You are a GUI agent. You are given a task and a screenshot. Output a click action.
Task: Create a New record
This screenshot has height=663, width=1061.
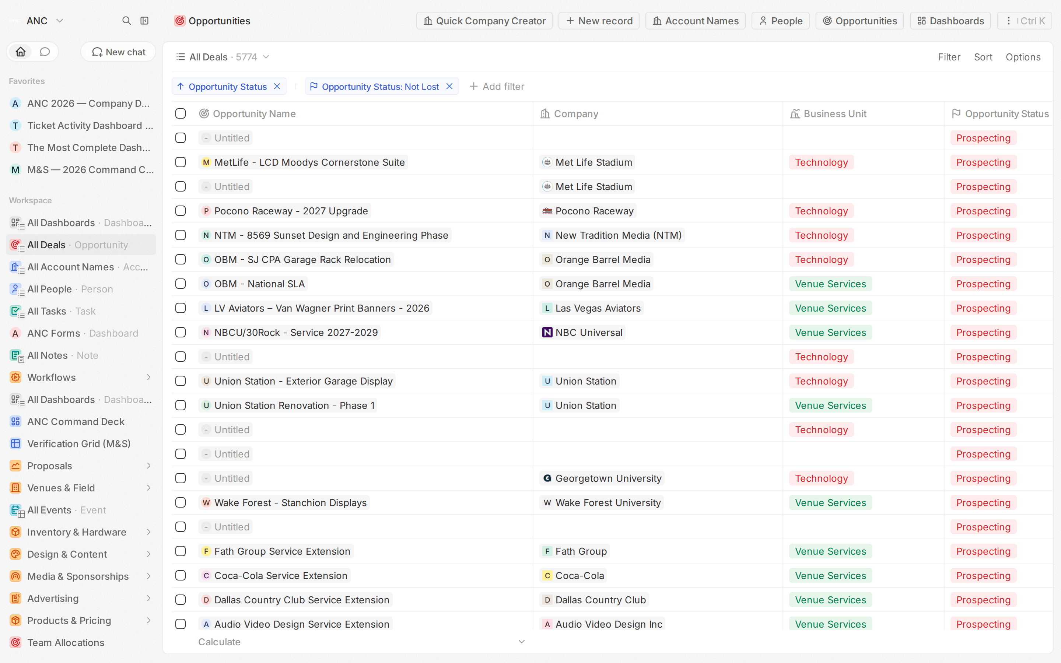[x=599, y=21]
